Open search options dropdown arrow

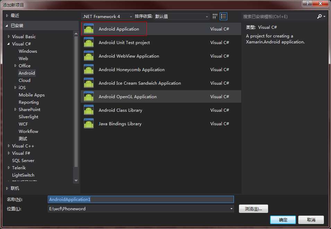(324, 16)
